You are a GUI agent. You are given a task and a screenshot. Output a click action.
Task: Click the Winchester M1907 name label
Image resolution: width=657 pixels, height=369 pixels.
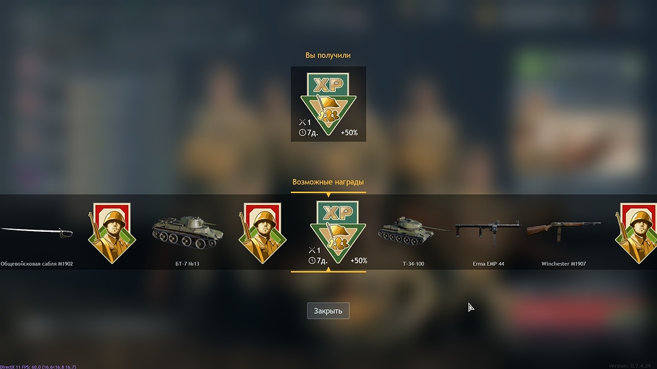[564, 264]
